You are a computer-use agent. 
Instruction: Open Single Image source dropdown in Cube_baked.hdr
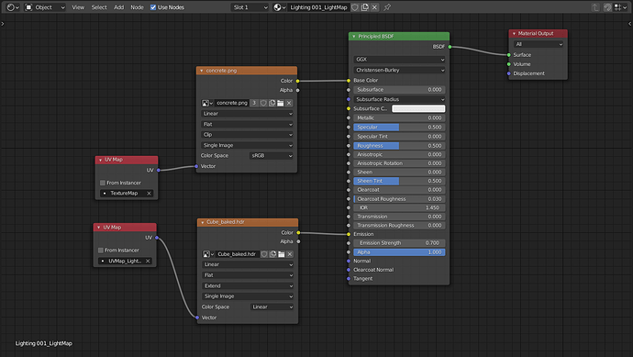(x=248, y=296)
